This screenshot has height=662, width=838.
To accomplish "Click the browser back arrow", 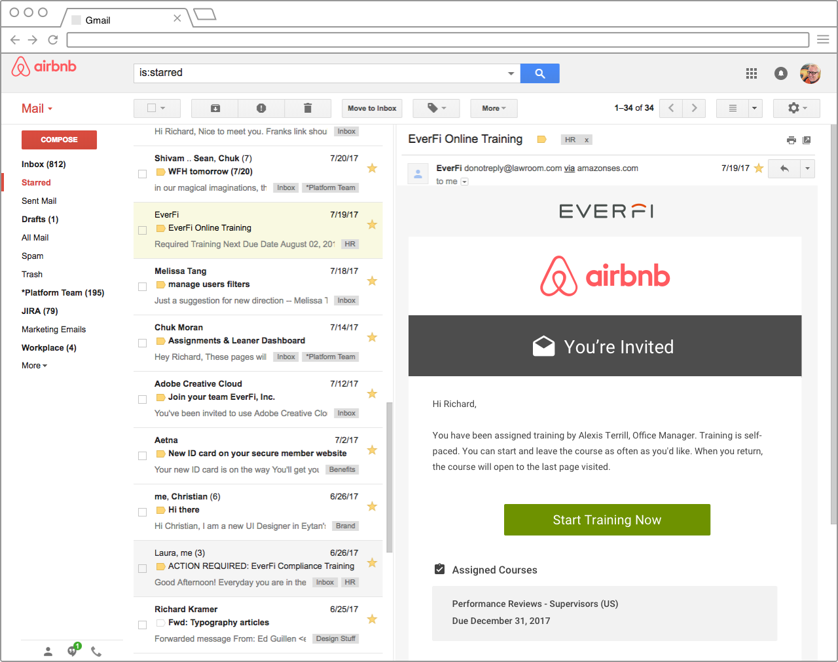I will click(15, 40).
